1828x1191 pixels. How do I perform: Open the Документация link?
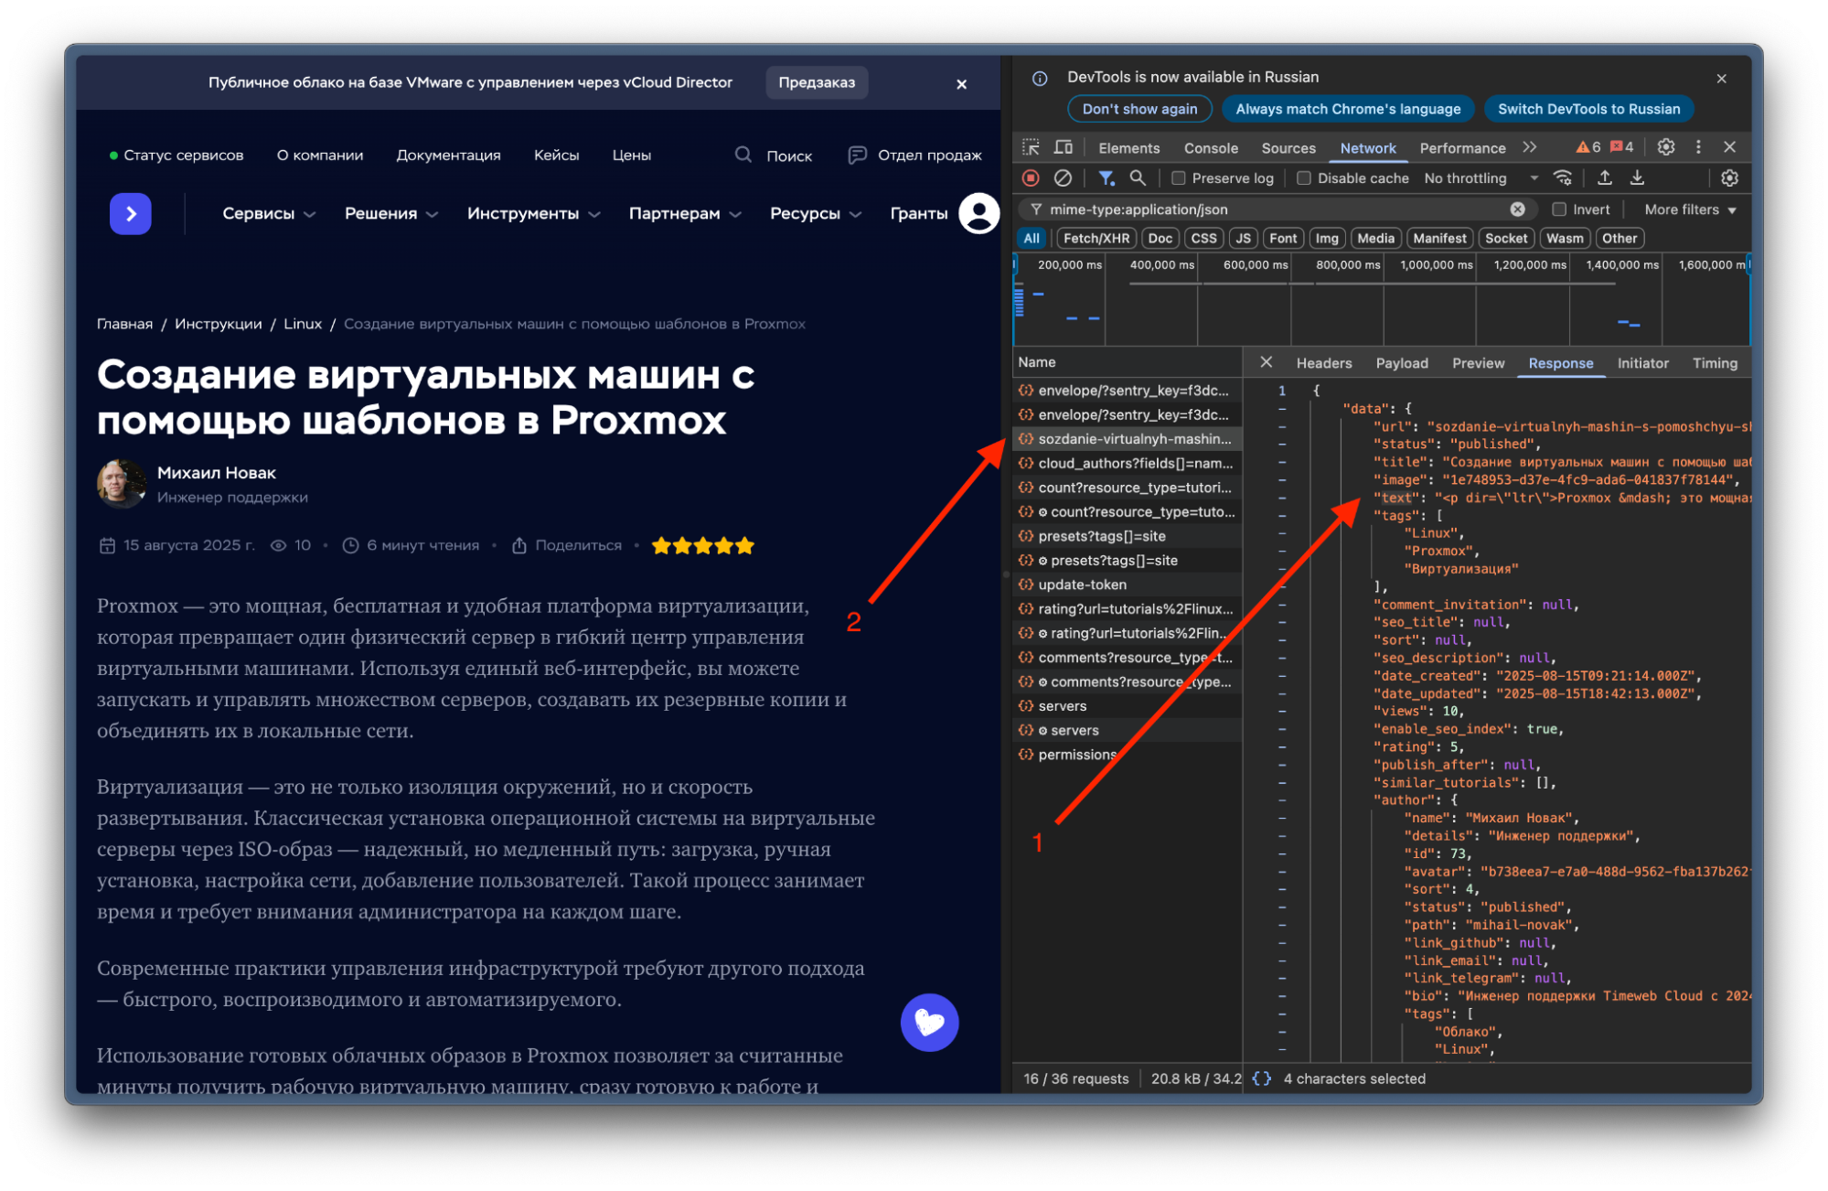(448, 156)
